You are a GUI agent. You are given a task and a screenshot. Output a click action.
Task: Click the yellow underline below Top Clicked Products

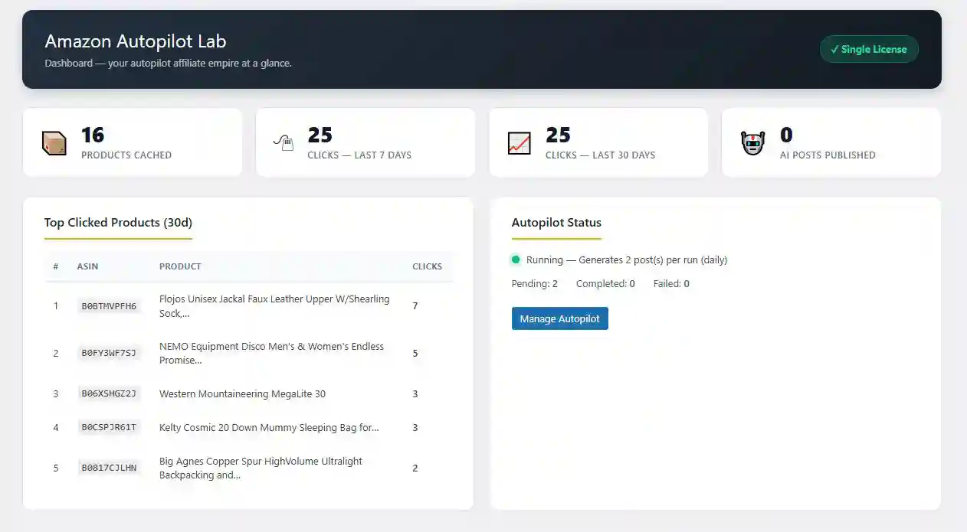click(118, 239)
